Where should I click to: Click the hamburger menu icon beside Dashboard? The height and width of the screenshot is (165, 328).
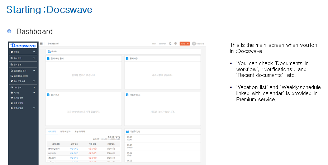point(42,44)
